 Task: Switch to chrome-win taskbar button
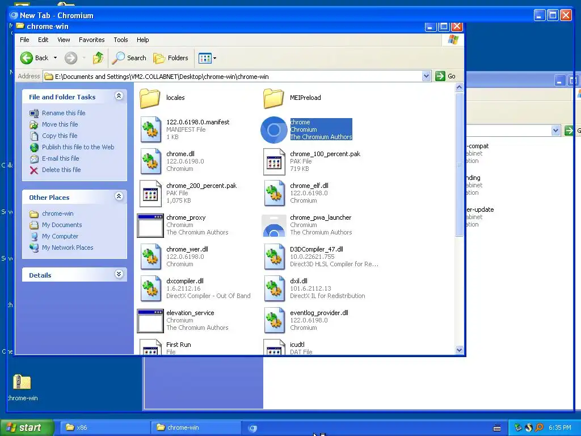click(x=196, y=427)
